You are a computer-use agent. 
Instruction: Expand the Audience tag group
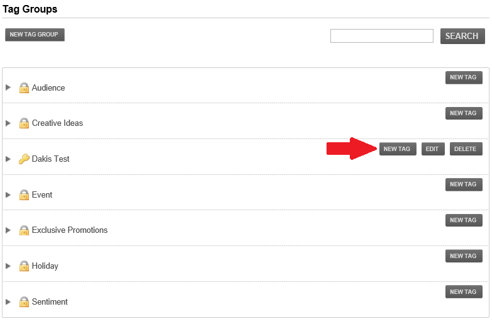8,87
